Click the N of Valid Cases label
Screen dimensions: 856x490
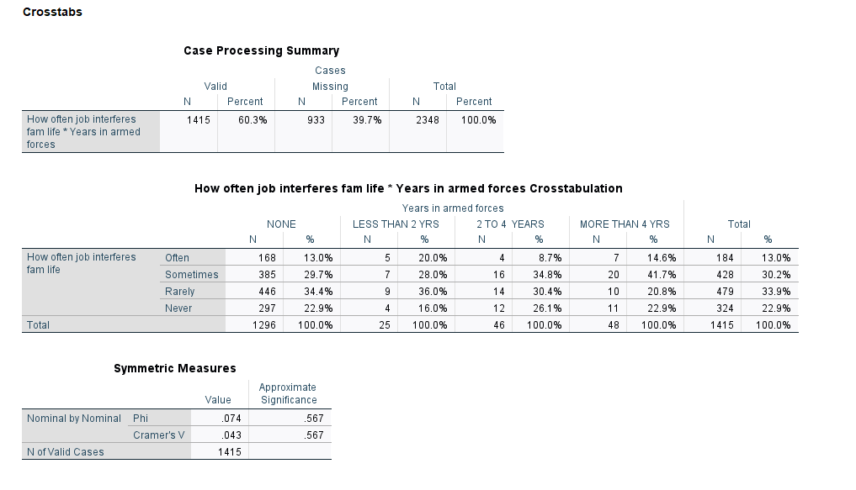[x=66, y=452]
